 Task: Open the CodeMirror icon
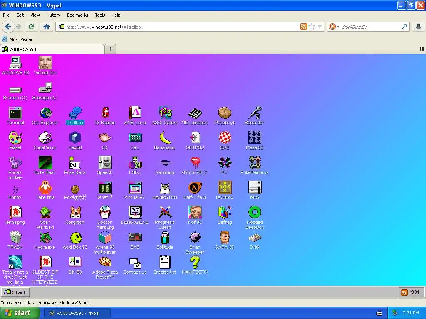[x=45, y=141]
